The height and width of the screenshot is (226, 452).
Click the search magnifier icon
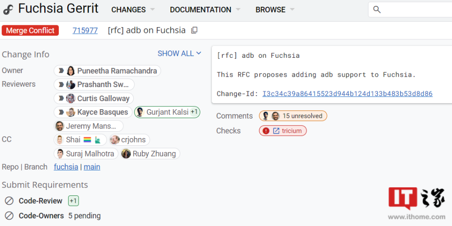coord(377,9)
